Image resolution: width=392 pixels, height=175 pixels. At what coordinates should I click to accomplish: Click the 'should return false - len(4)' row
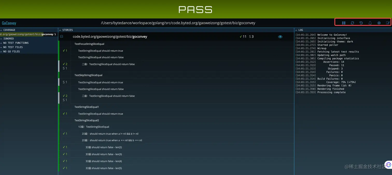click(x=104, y=161)
